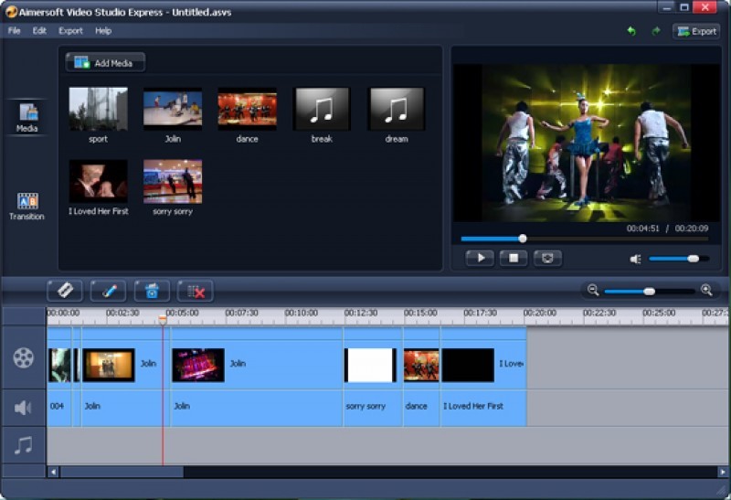Open the File menu

(x=14, y=31)
